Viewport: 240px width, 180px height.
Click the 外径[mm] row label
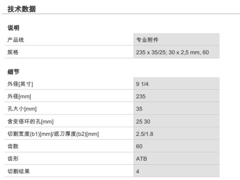click(19, 96)
